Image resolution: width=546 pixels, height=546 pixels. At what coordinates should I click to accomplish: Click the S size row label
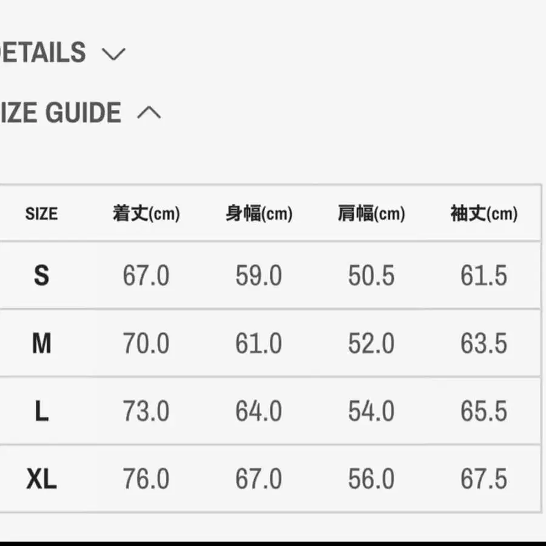[x=41, y=276]
